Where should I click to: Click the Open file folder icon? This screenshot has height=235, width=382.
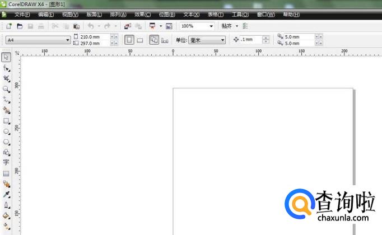(20, 26)
